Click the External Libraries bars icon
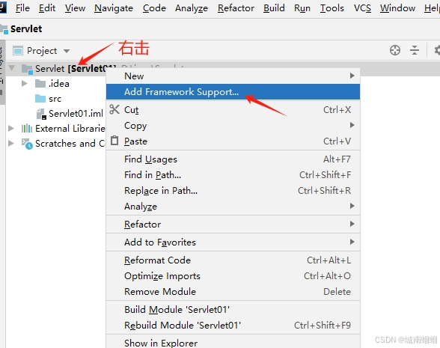 click(27, 129)
